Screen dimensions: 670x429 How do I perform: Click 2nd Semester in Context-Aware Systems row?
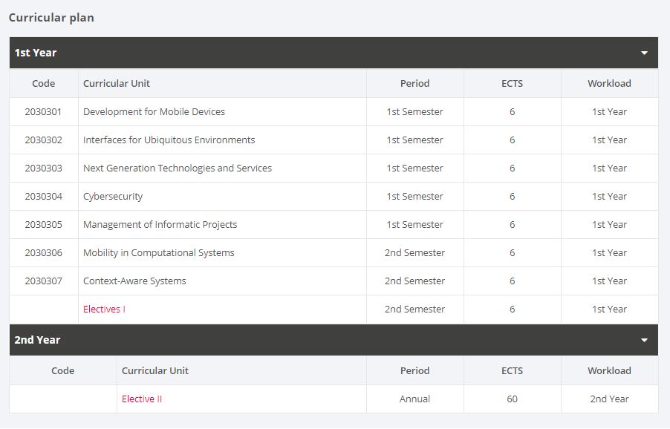click(x=414, y=281)
